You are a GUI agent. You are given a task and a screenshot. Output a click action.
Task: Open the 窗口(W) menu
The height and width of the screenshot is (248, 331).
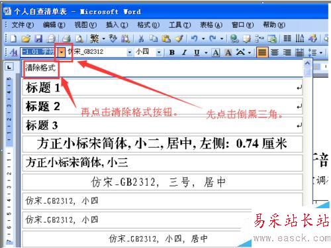242,25
